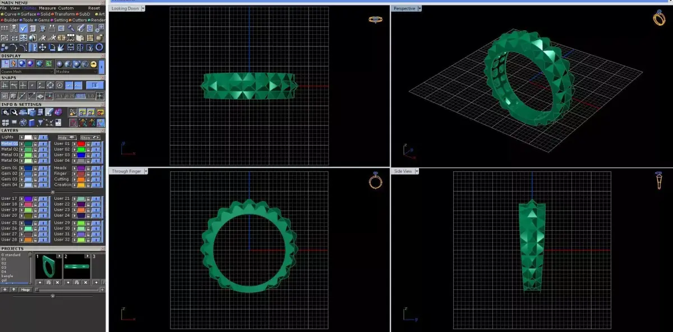This screenshot has height=332, width=673.
Task: Click the Hide button in Layers
Action: click(x=67, y=137)
